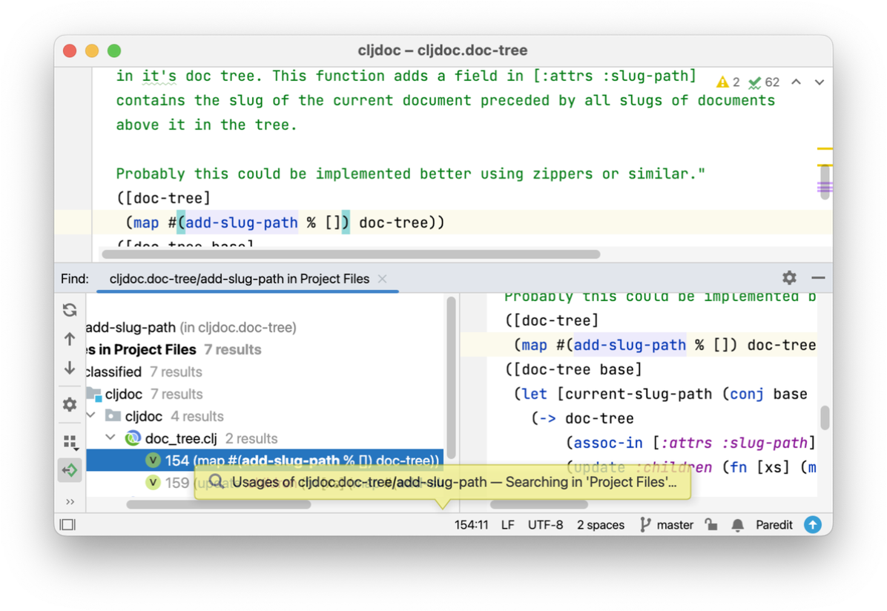Select the cljdoc 7 results module row

(x=265, y=394)
